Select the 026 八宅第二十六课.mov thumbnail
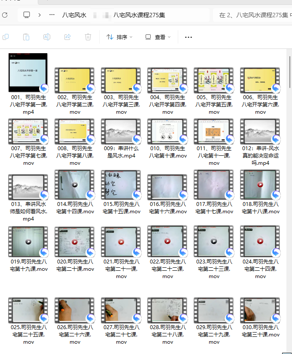This screenshot has width=292, height=354. click(75, 310)
